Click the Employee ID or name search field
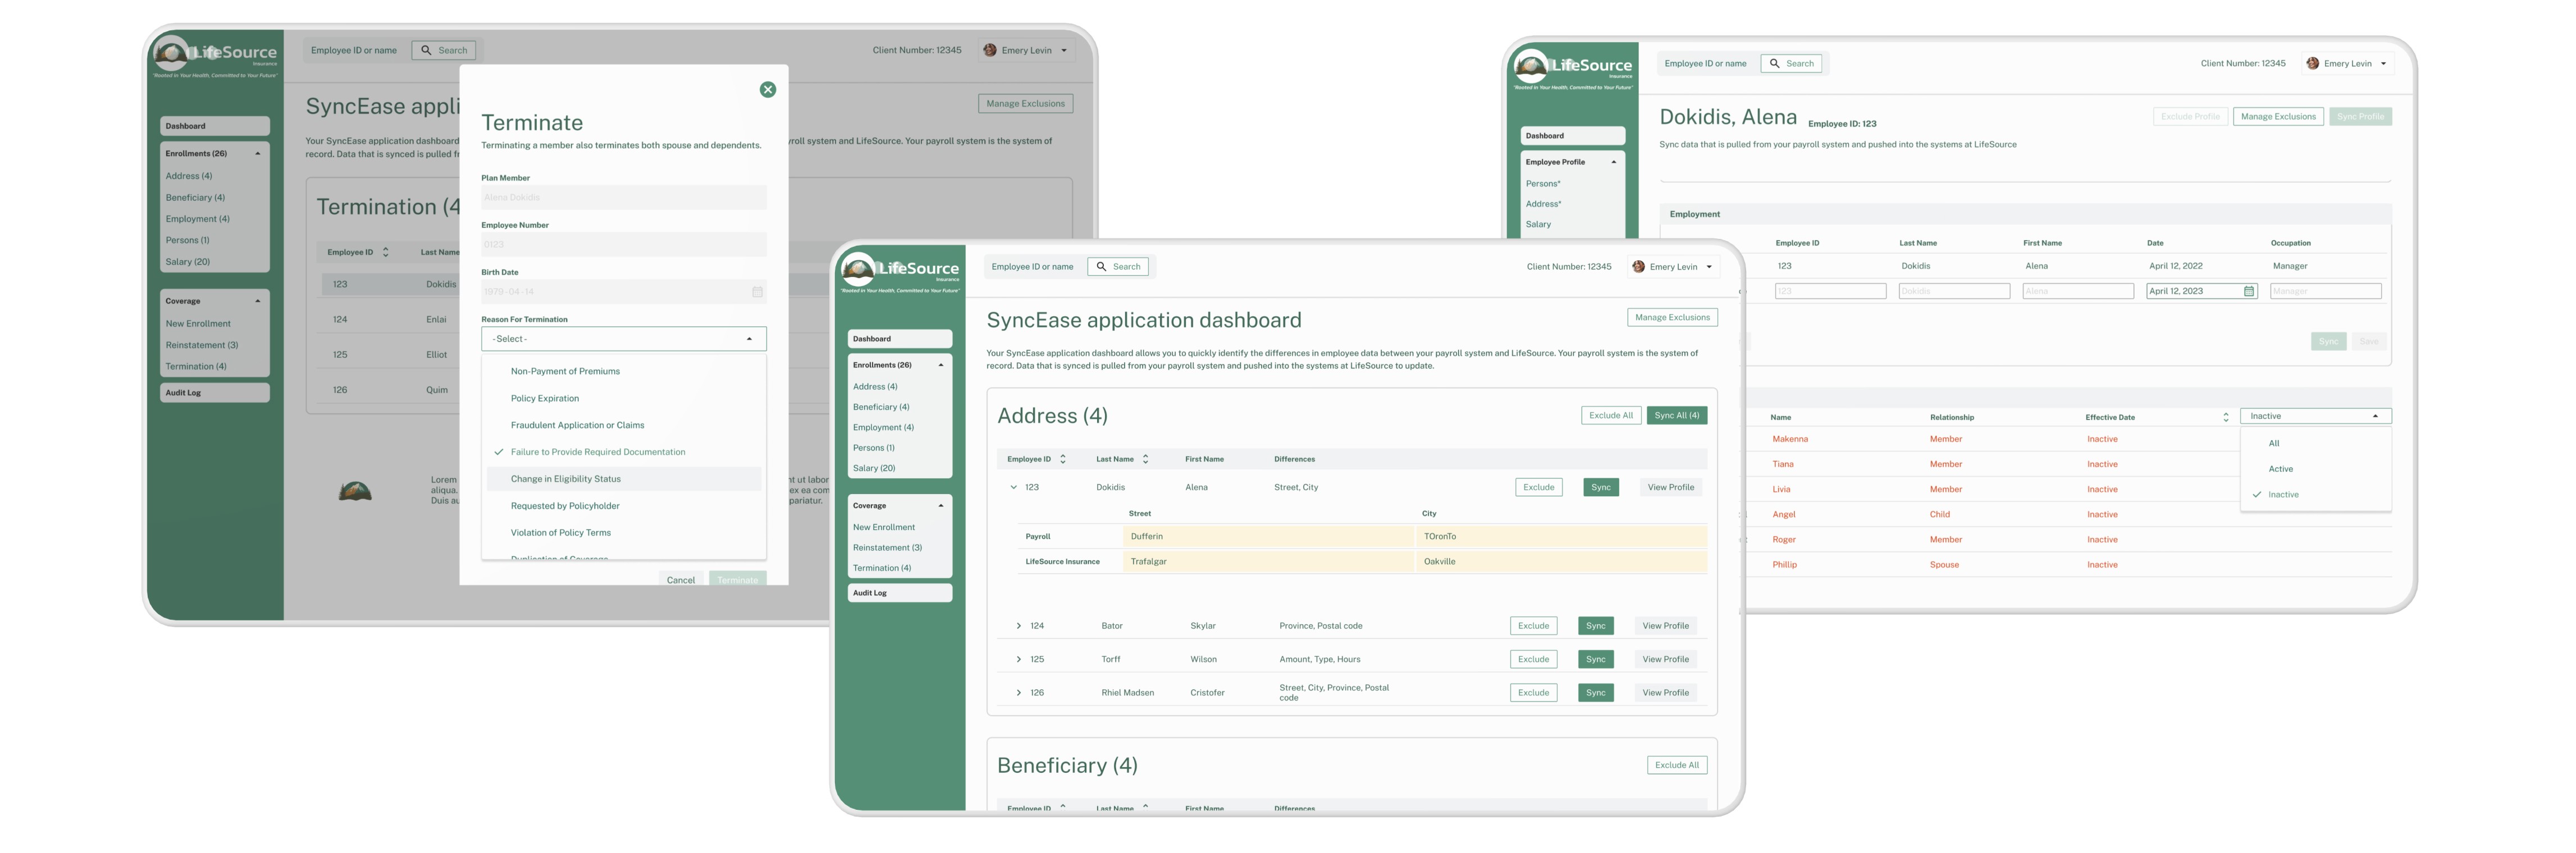The height and width of the screenshot is (853, 2576). coord(1032,267)
